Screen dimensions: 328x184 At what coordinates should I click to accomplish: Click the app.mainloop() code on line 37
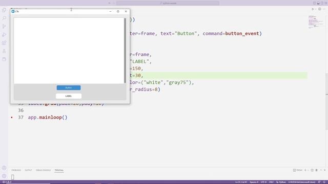(x=48, y=117)
